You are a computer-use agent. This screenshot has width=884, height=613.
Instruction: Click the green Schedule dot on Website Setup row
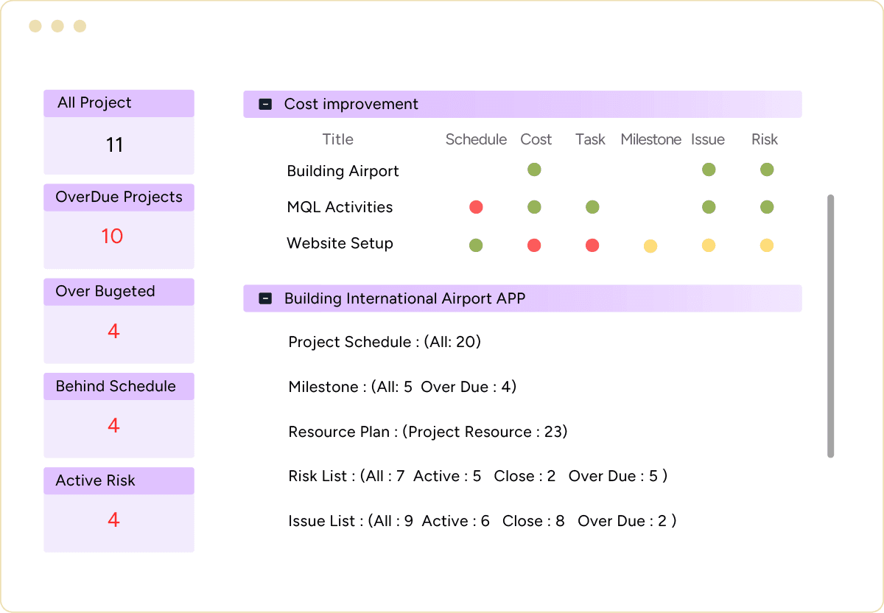pyautogui.click(x=476, y=245)
